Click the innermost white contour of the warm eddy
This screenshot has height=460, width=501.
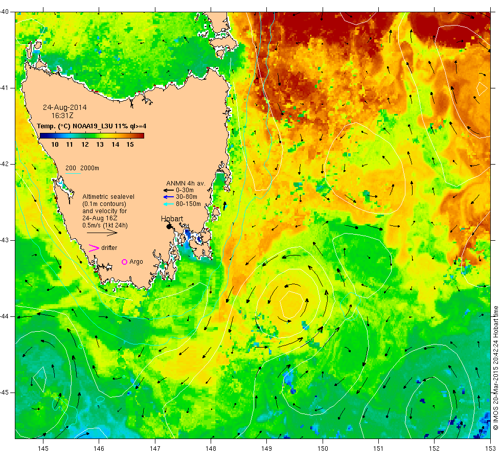[x=291, y=304]
